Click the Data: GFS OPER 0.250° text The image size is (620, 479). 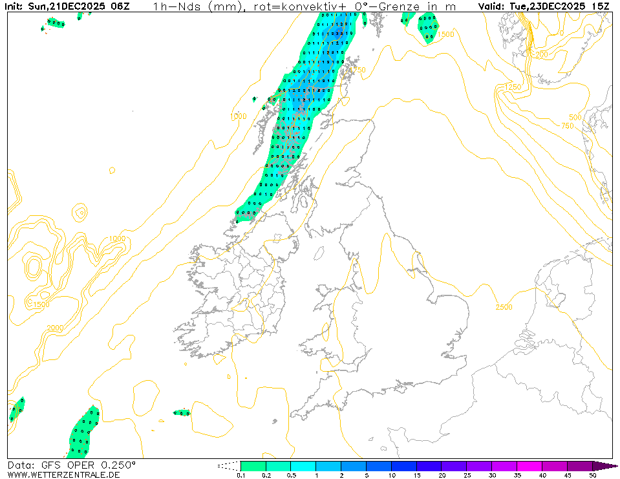pos(72,465)
